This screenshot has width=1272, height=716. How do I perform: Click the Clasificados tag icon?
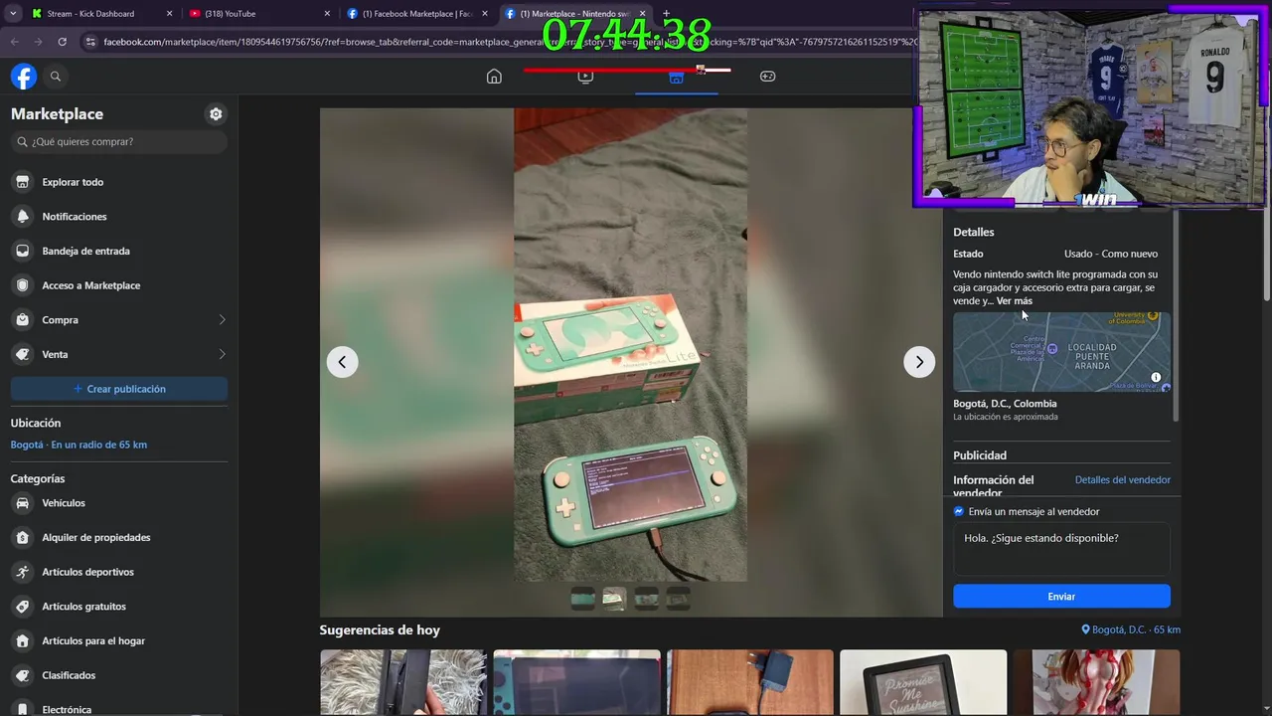click(x=23, y=675)
